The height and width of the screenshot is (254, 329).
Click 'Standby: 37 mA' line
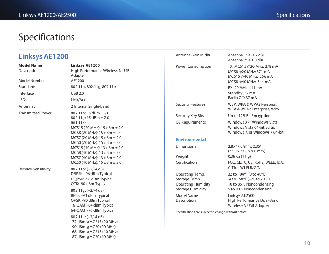pos(242,93)
